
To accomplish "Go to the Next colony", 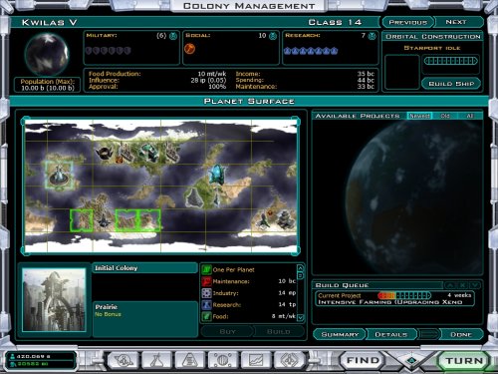I will click(456, 22).
